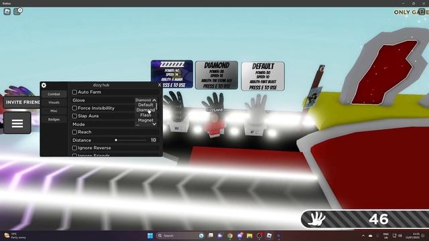Click the ENG language indicator
The image size is (429, 241).
point(386,236)
